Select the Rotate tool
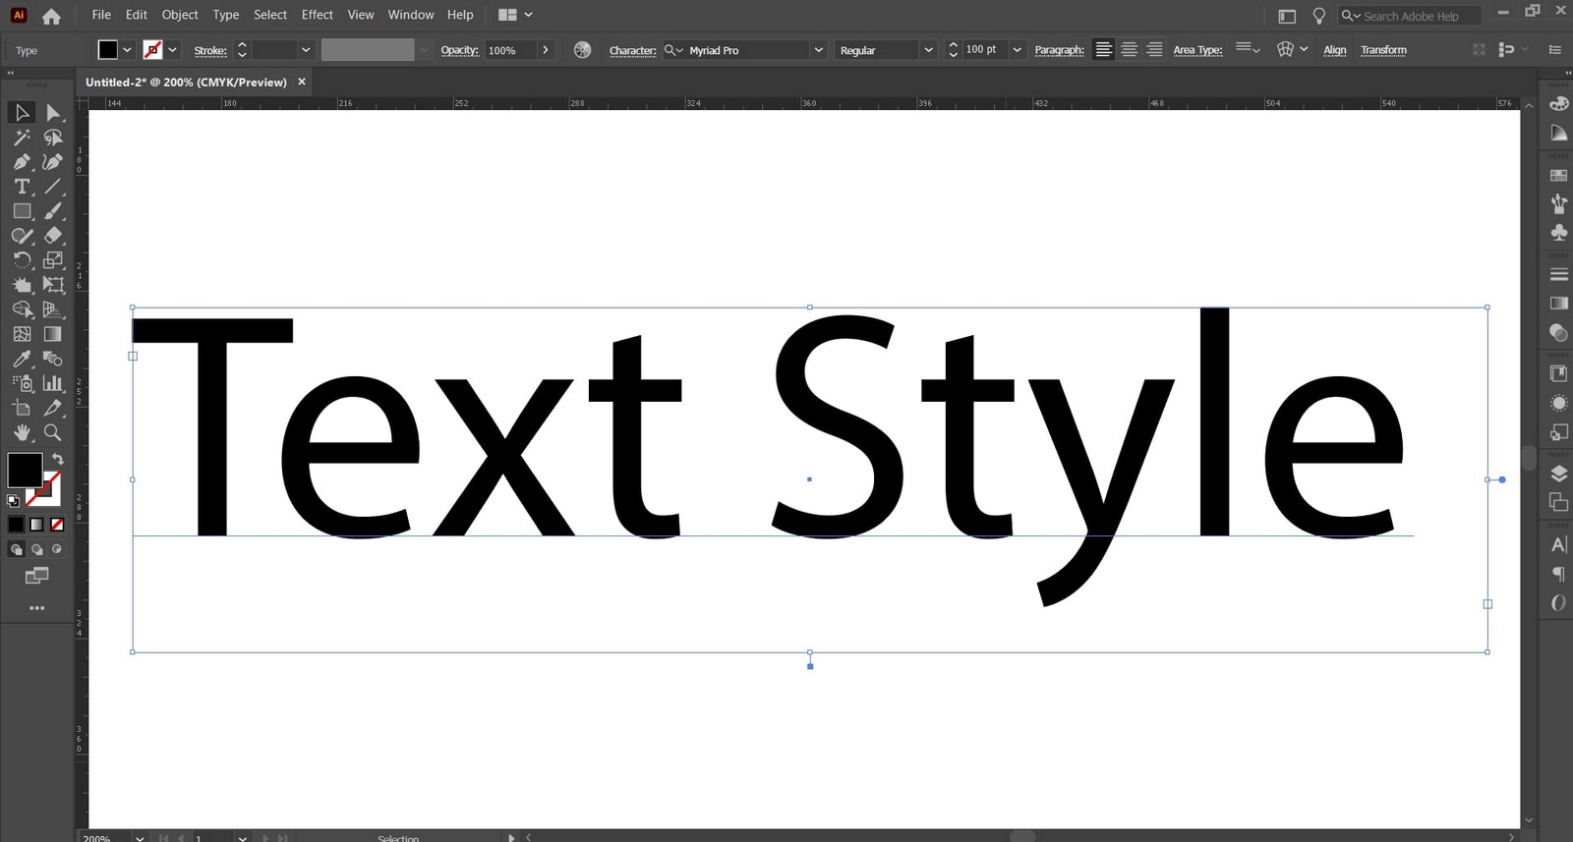 22,260
